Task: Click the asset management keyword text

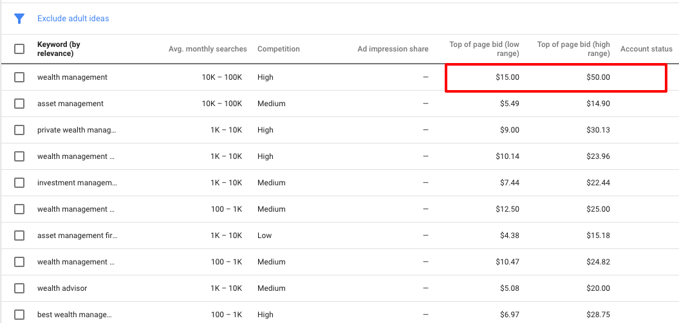Action: 70,104
